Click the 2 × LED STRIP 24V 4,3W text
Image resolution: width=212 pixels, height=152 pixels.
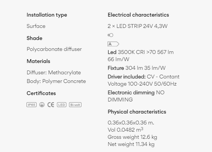point(138,26)
